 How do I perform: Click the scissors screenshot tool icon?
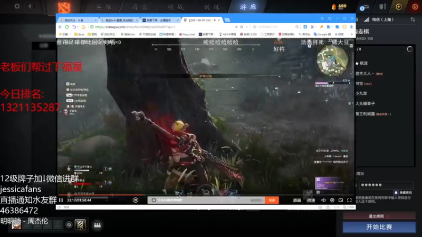pos(312,27)
